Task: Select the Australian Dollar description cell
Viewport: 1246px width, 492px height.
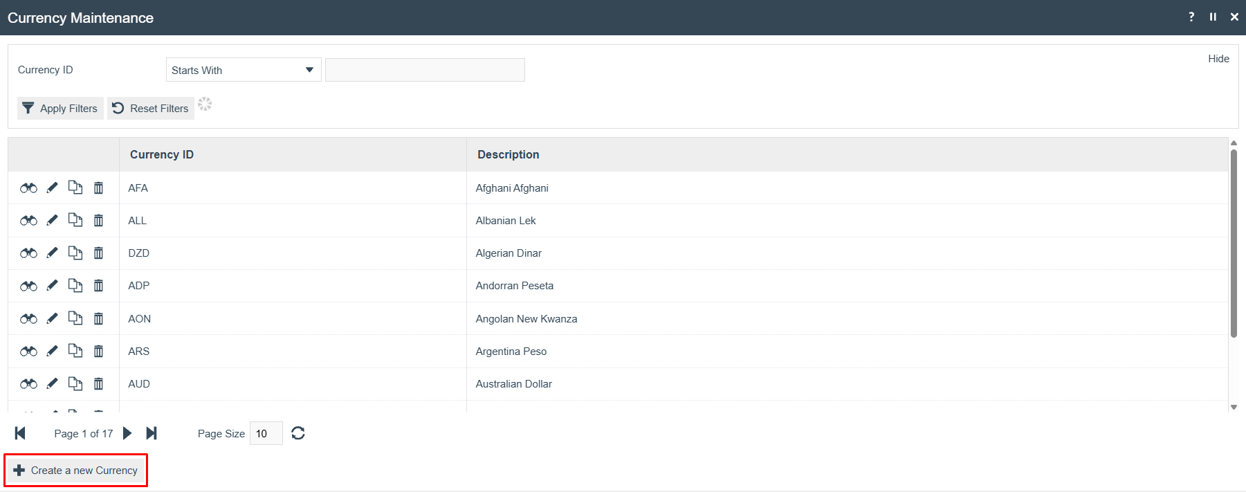Action: (x=847, y=384)
